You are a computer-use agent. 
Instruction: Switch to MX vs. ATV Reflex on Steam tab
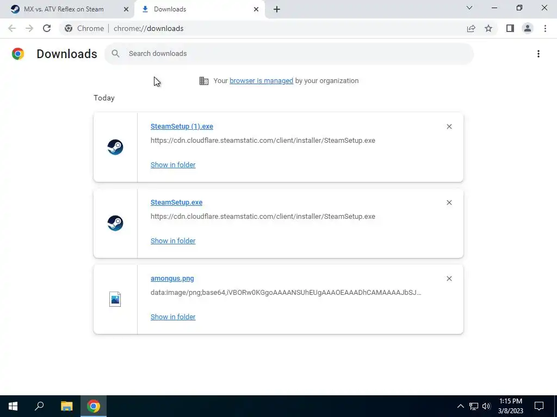point(67,9)
